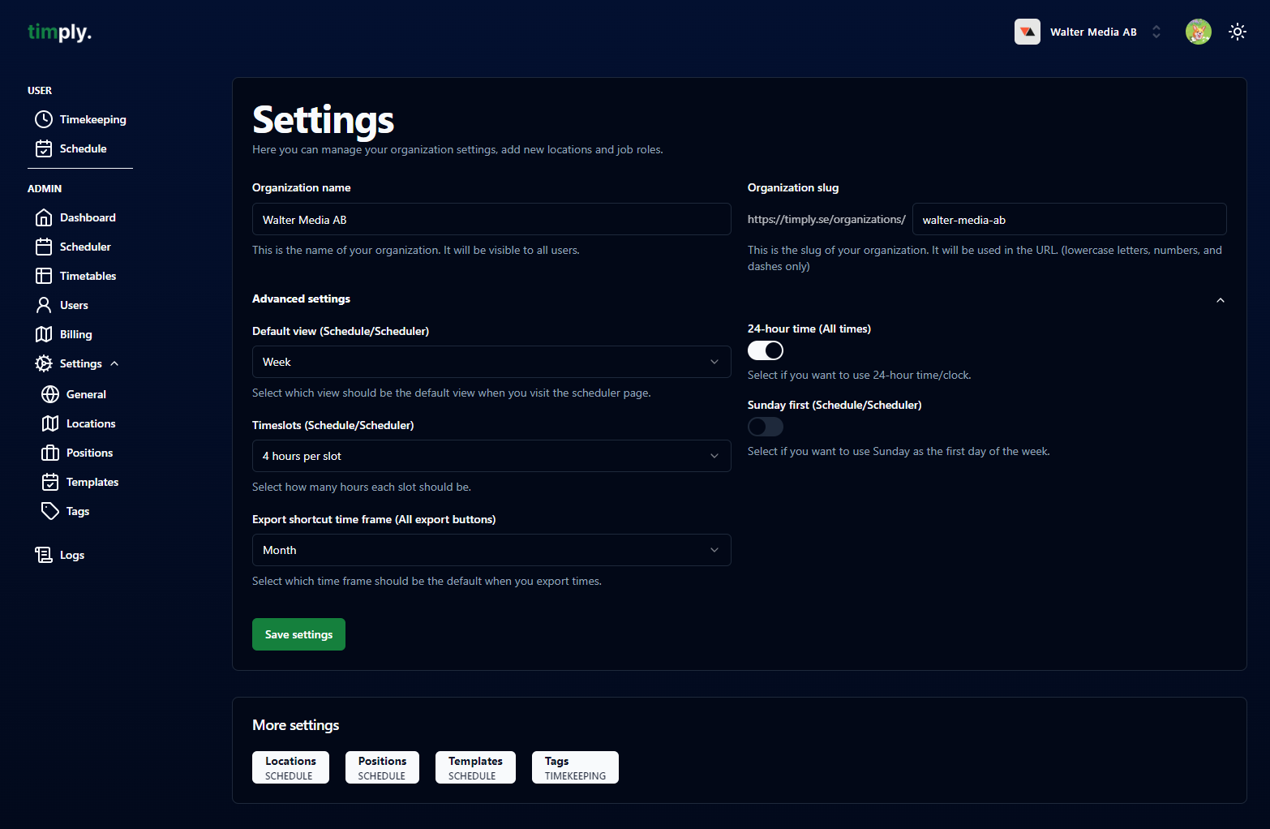Image resolution: width=1270 pixels, height=829 pixels.
Task: Open the Timetables menu item
Action: (x=88, y=276)
